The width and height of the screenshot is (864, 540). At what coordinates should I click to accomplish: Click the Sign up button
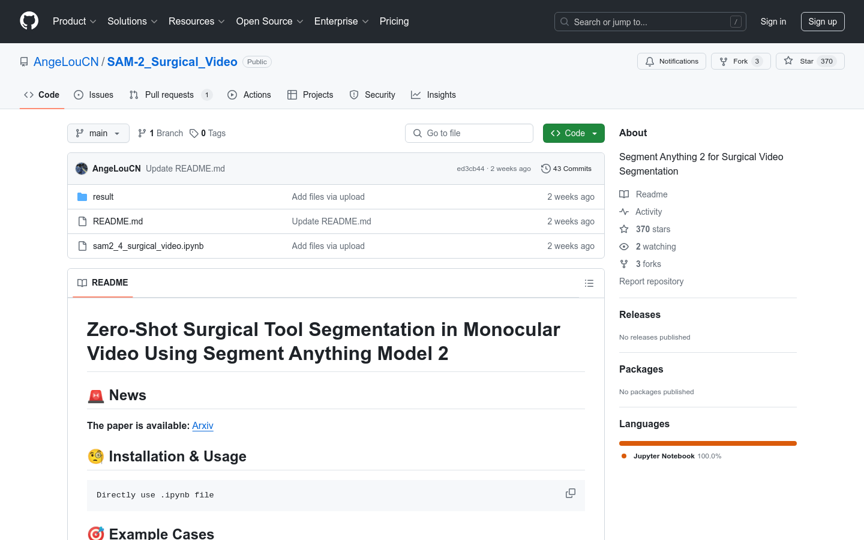tap(823, 22)
